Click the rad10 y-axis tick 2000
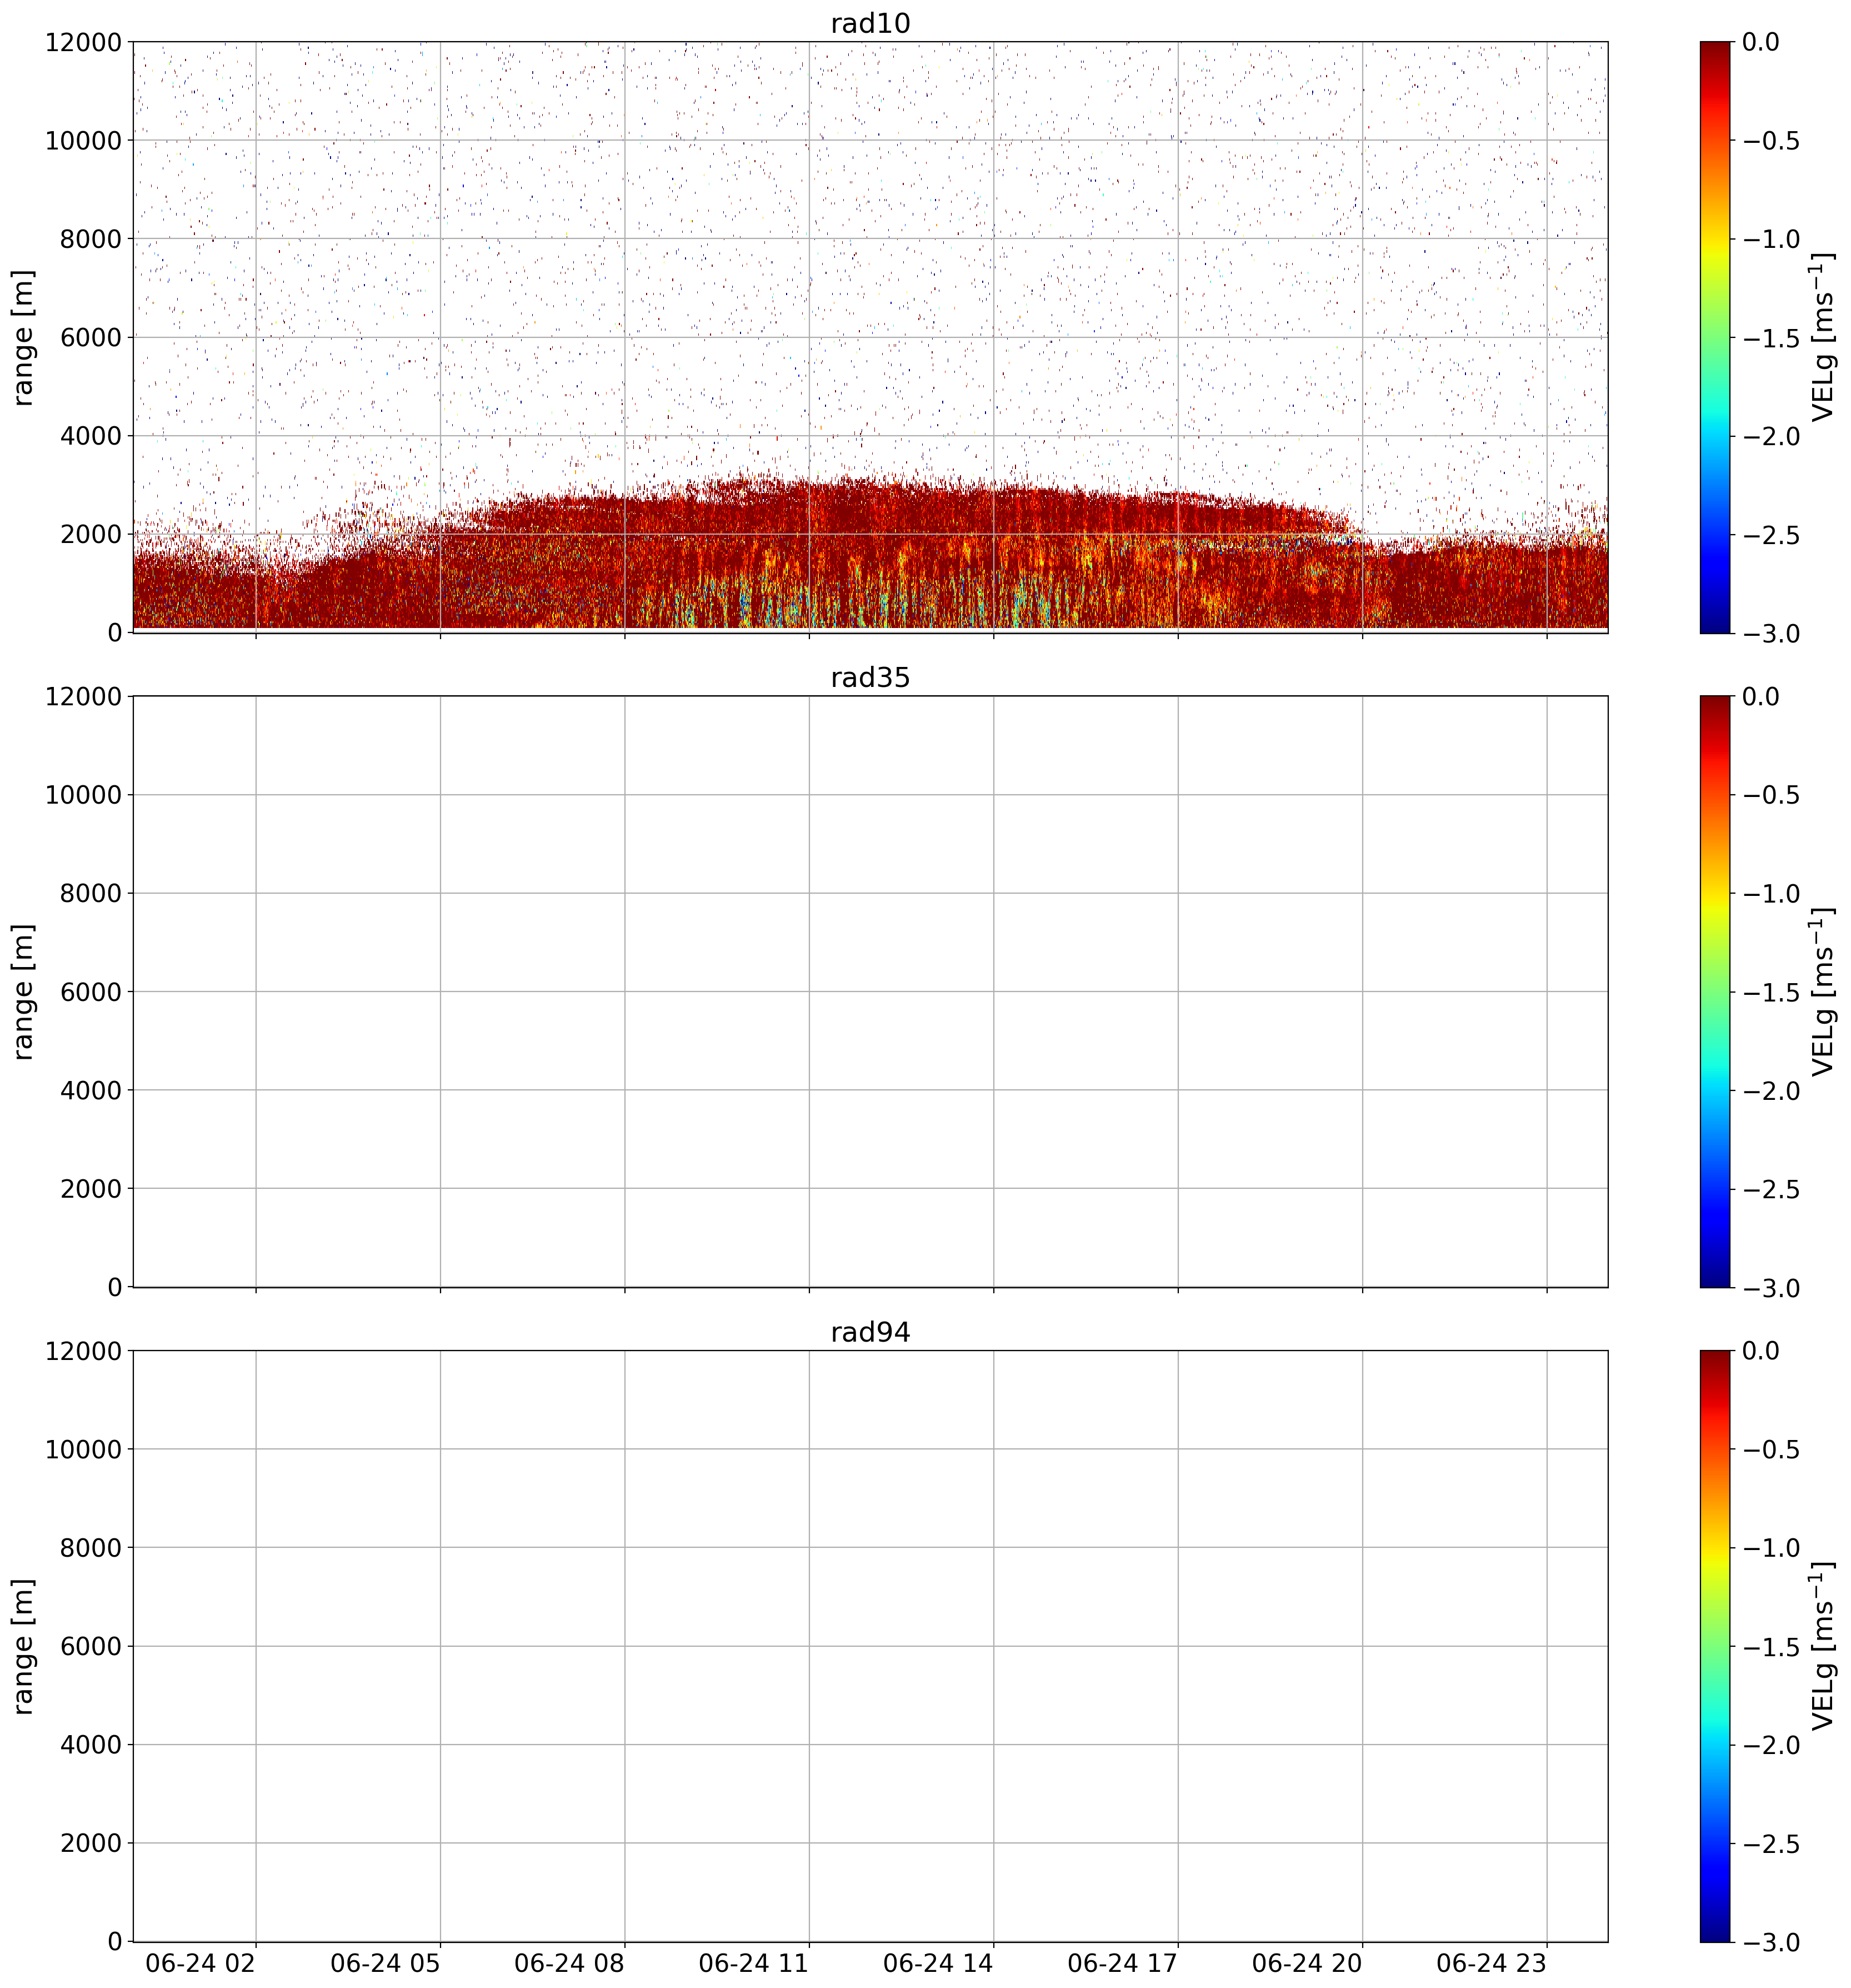 (90, 534)
